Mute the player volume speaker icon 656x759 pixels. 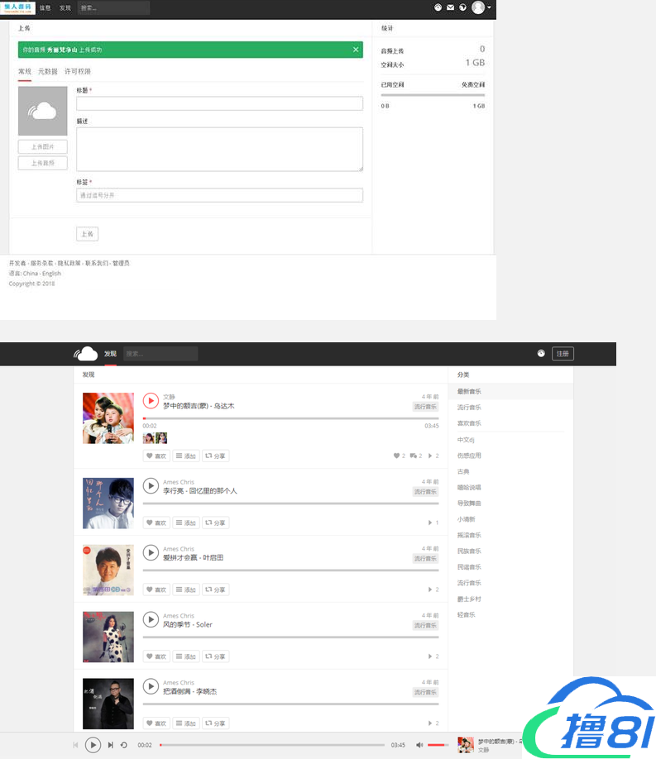pos(419,745)
